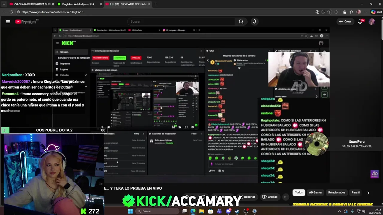383x215 pixels.
Task: Close the LOS VIEWERS PIDEN tab
Action: [149, 4]
